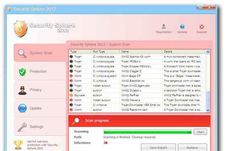Click Get full real-time protection link
Viewport: 227px width, 151px height.
(43, 145)
